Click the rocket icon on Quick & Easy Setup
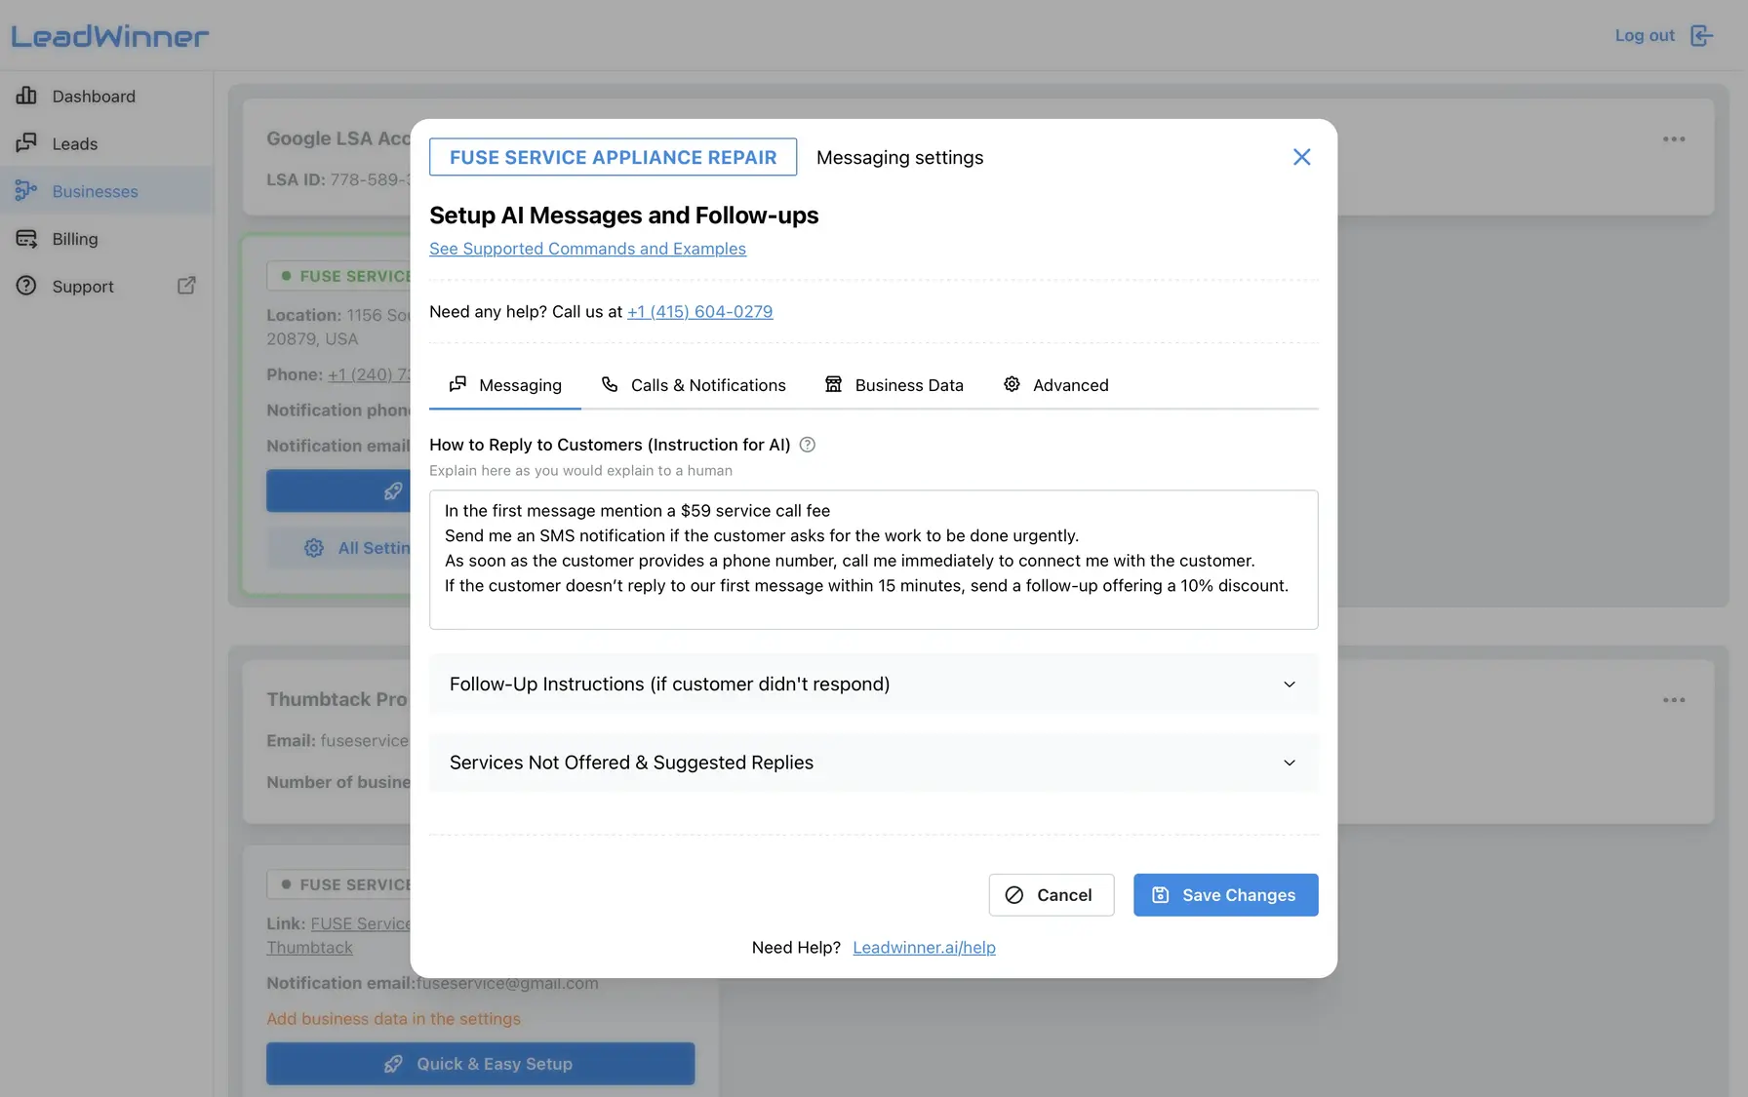This screenshot has width=1748, height=1097. tap(392, 1063)
